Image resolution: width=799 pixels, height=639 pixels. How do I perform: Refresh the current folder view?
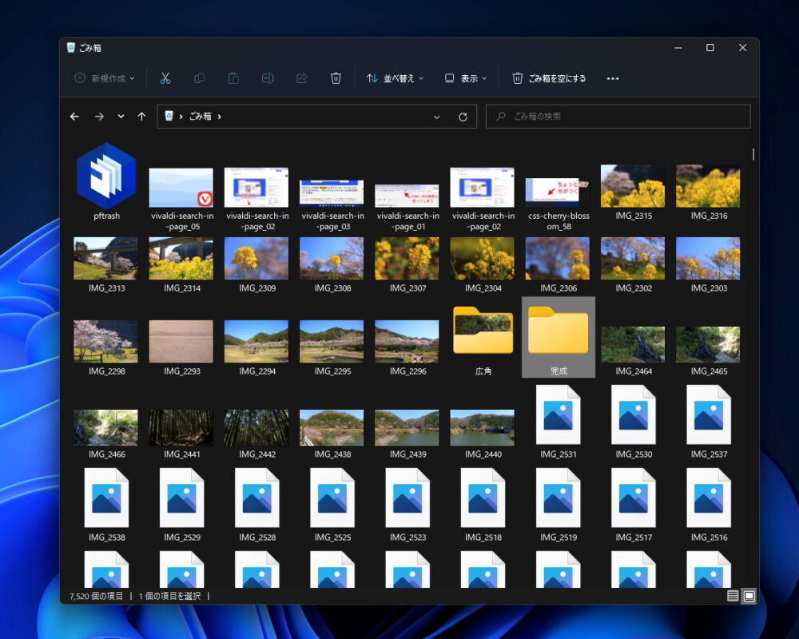[x=463, y=117]
